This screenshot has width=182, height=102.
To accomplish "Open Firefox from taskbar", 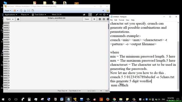I will click(x=107, y=99).
